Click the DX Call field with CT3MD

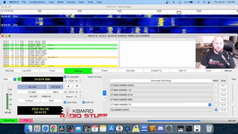[x=32, y=92]
